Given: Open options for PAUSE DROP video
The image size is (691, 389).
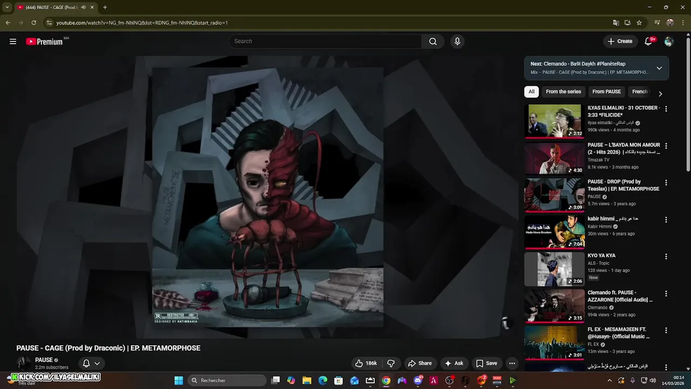Looking at the screenshot, I should click(666, 183).
